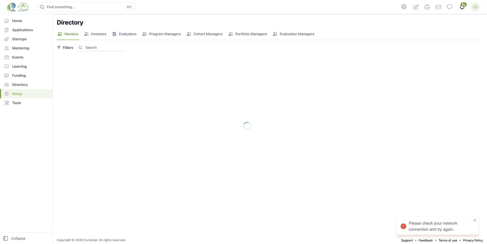
Task: Open the Support link
Action: [407, 240]
